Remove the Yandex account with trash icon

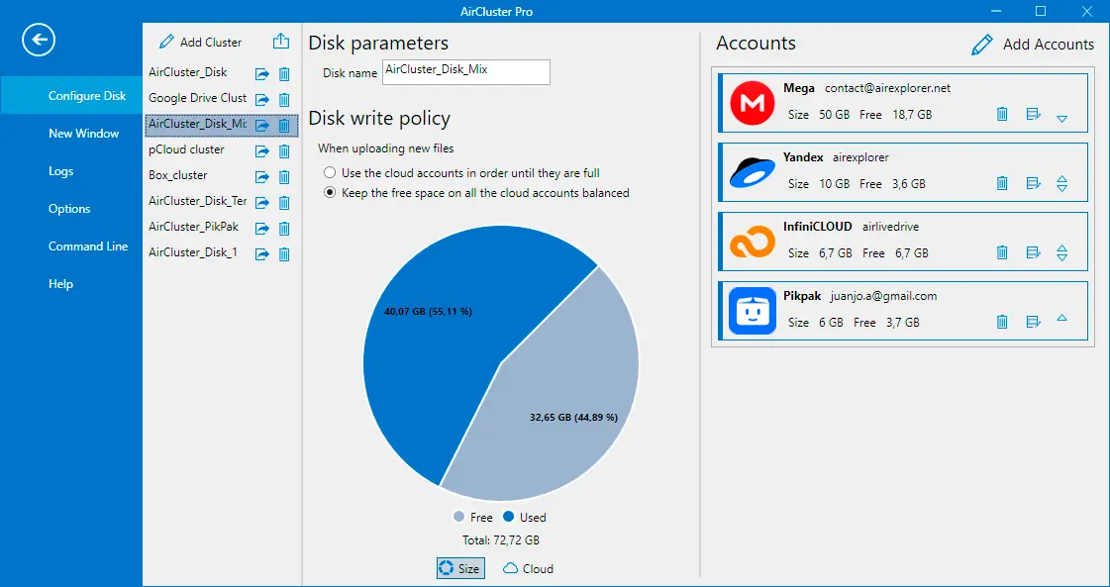pyautogui.click(x=1002, y=183)
